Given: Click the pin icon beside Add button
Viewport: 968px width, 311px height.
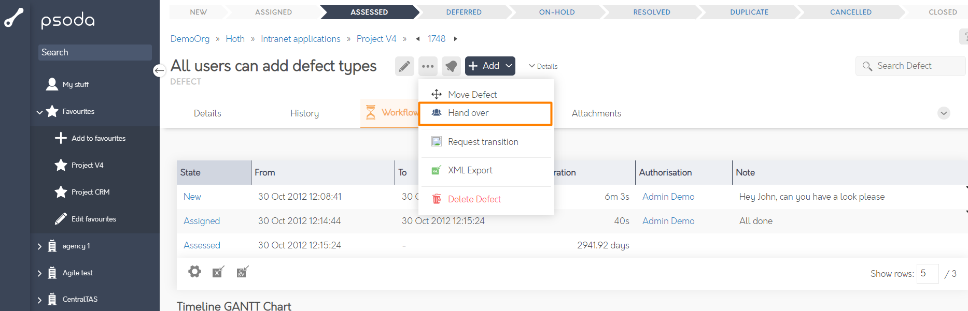Looking at the screenshot, I should [x=451, y=66].
